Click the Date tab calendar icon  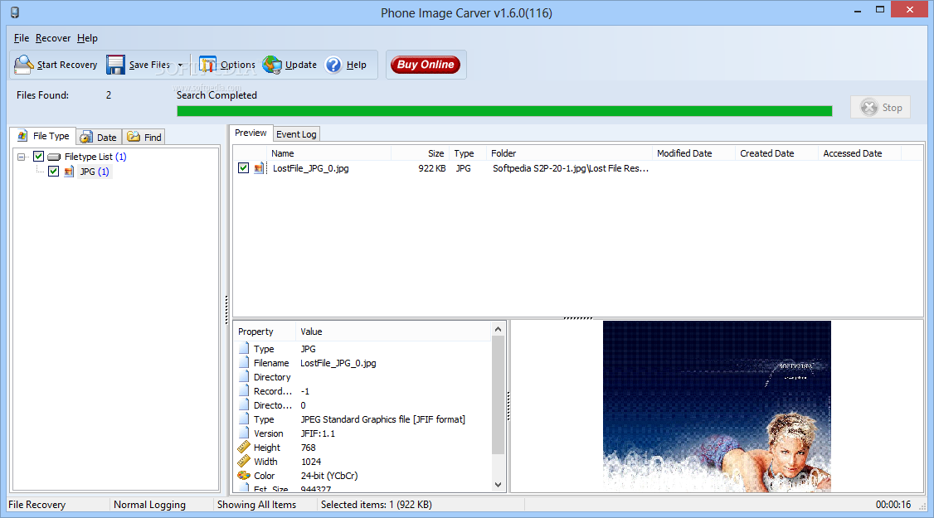tap(86, 138)
